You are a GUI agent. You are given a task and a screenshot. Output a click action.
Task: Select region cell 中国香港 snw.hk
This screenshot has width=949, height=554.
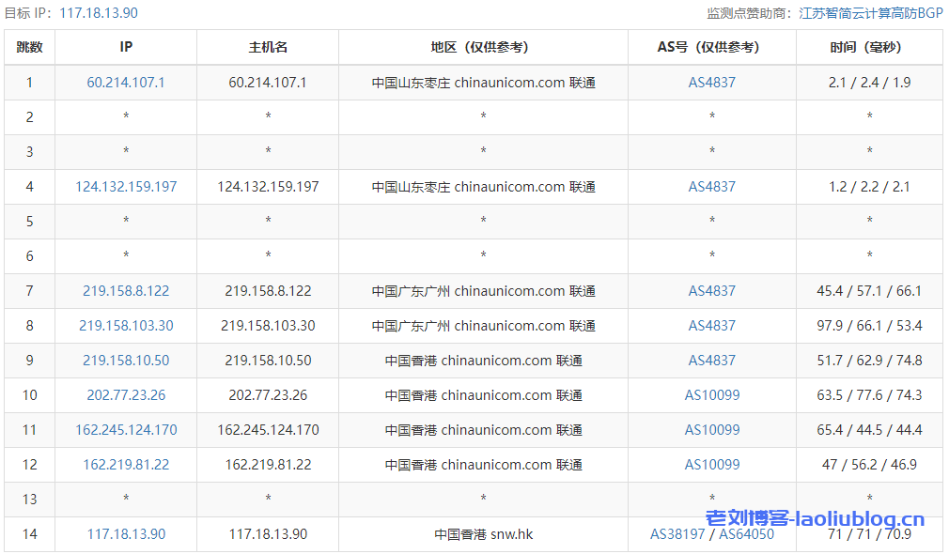[483, 534]
